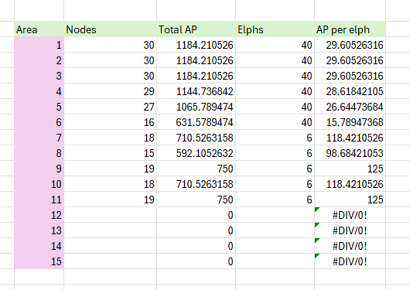410x290 pixels.
Task: Pick Elphs value 6 in Area 7 row
Action: (275, 138)
